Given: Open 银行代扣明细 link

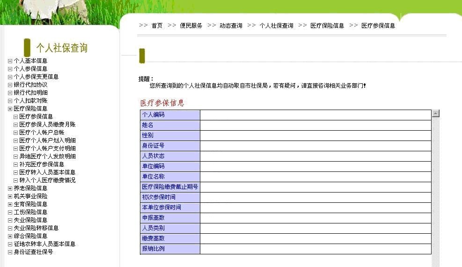Looking at the screenshot, I should 30,93.
